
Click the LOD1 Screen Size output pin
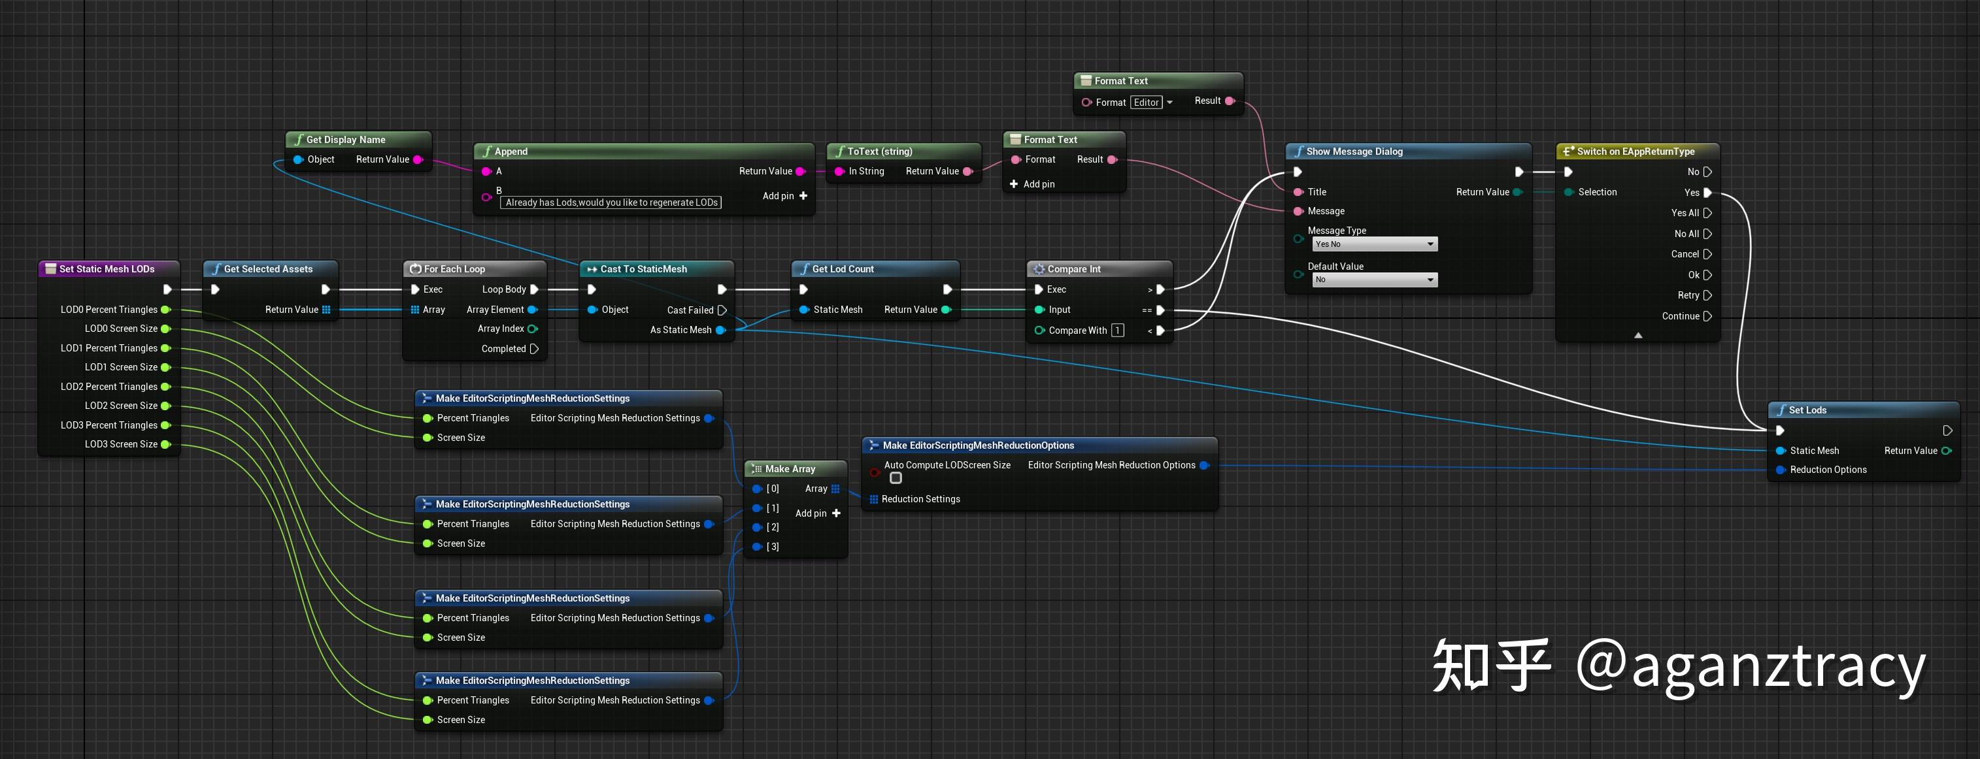(x=166, y=367)
